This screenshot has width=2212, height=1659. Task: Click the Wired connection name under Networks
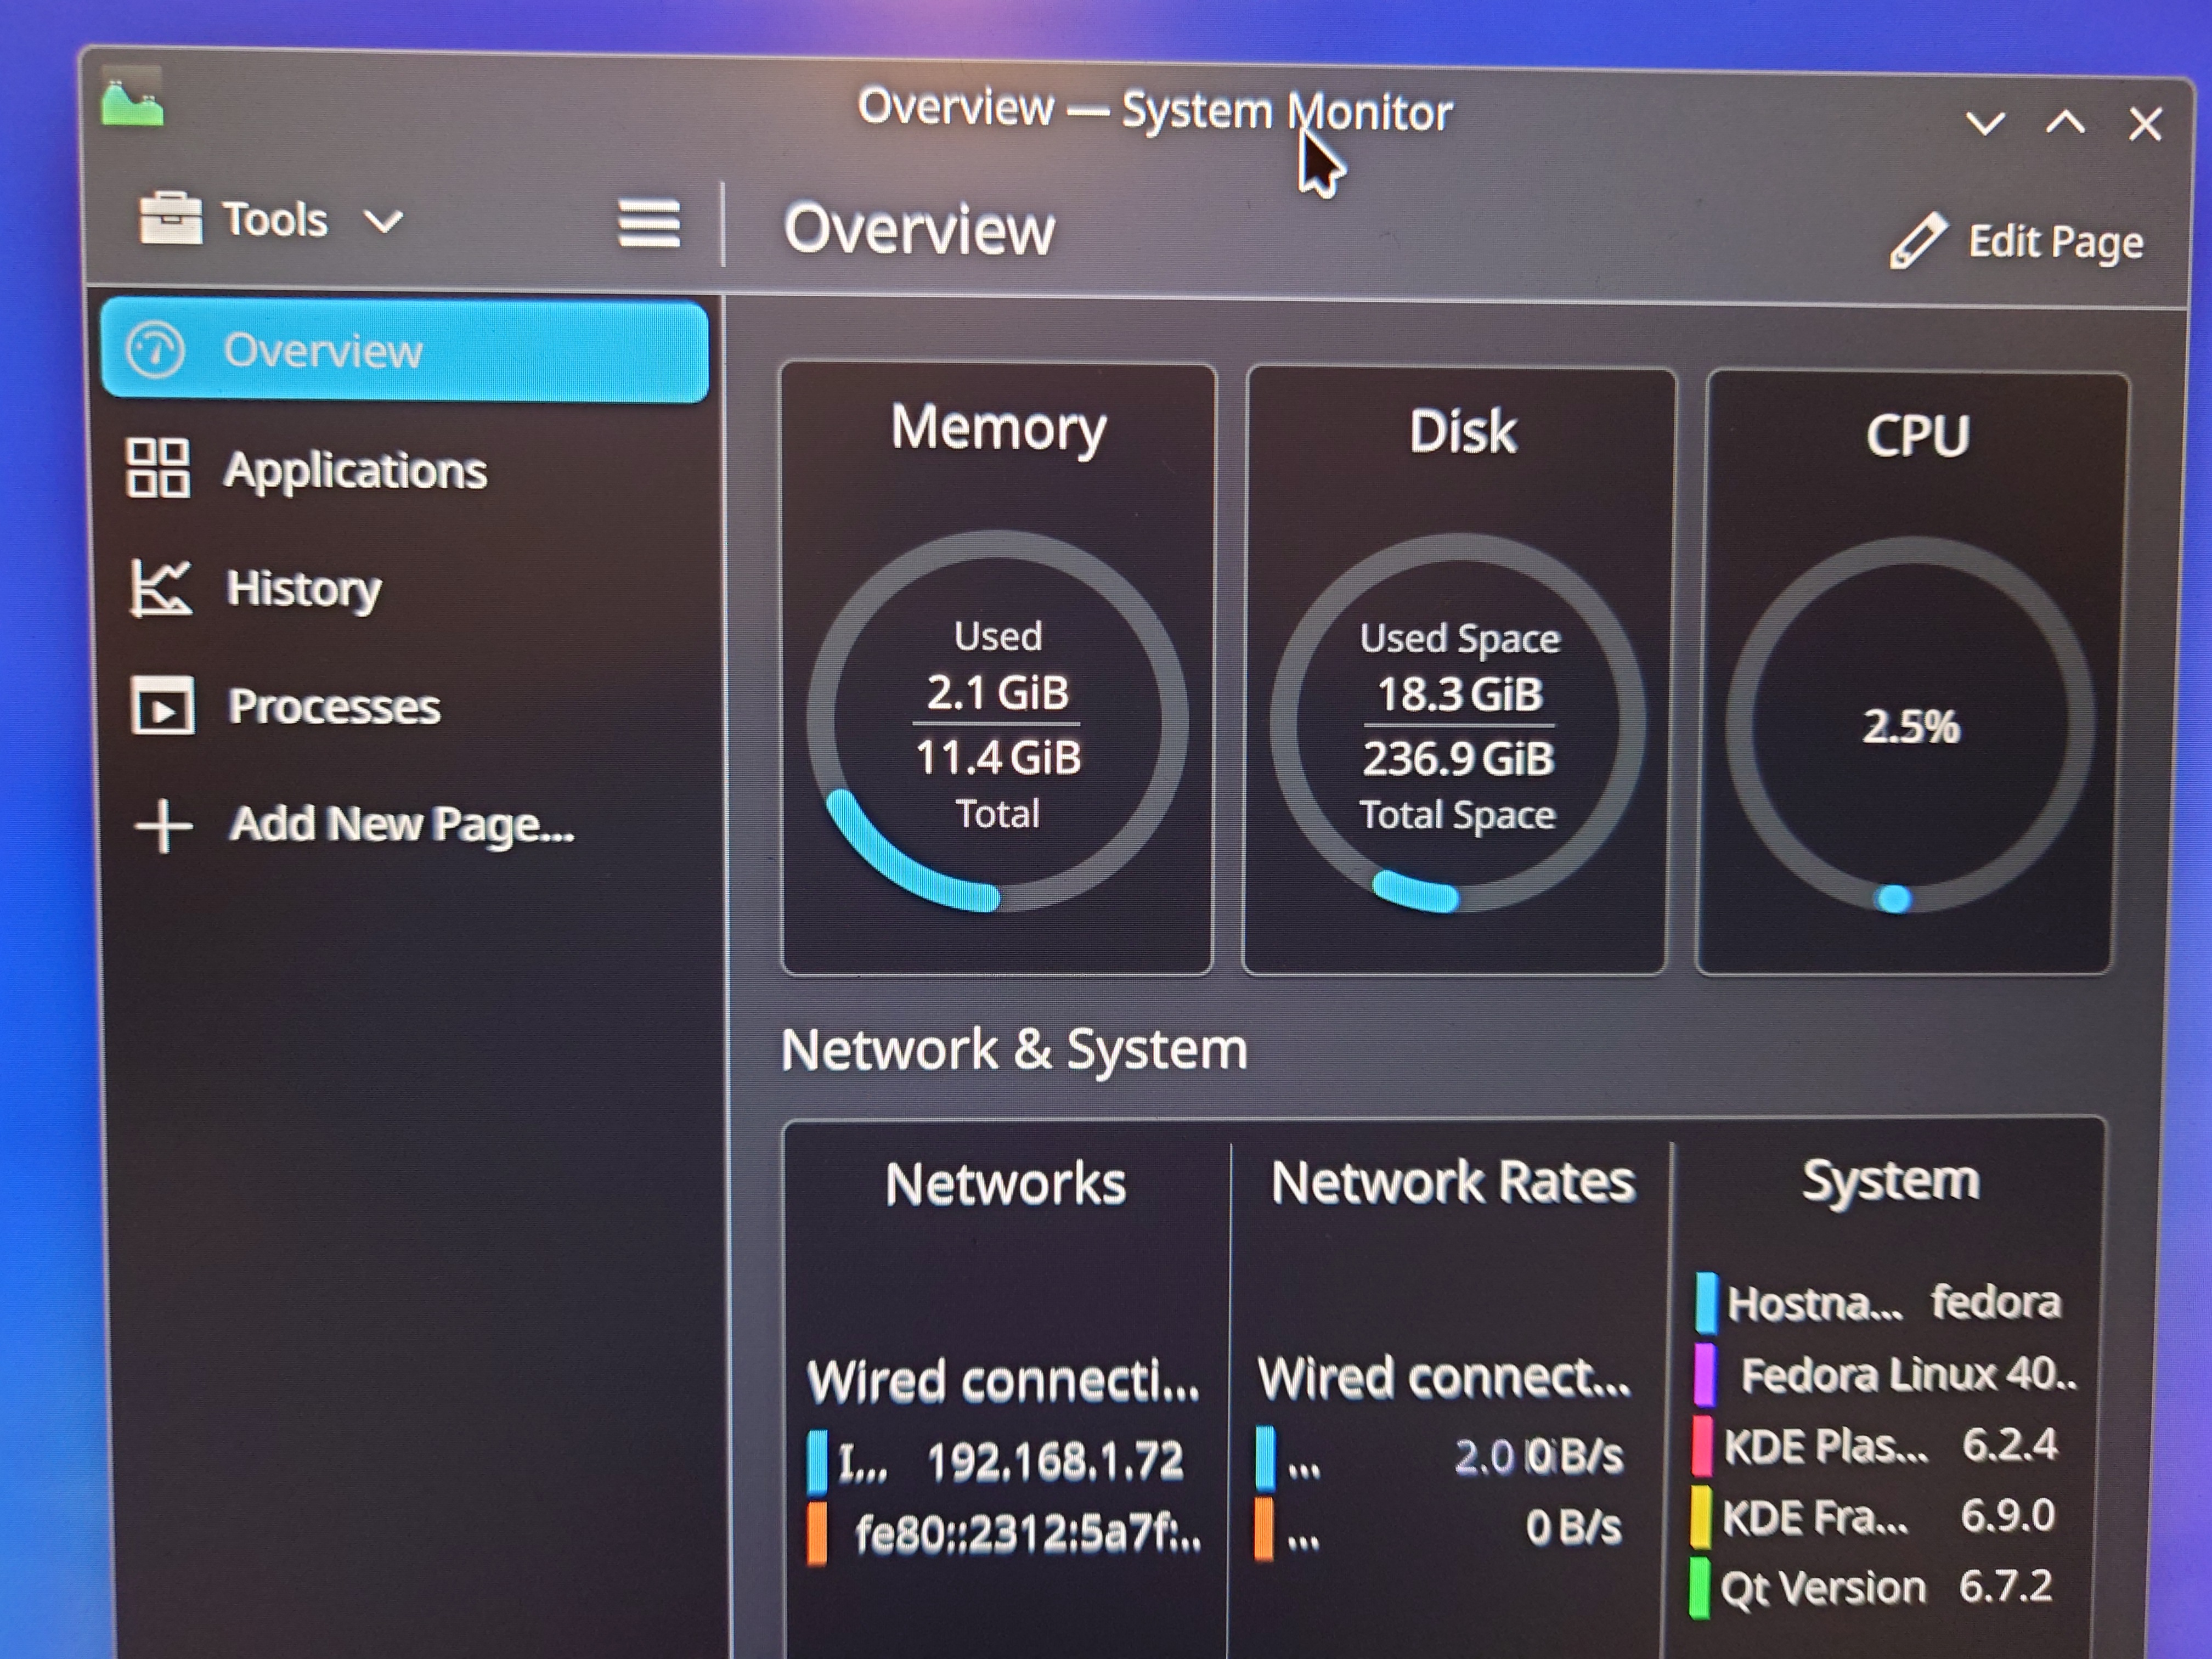coord(1002,1381)
